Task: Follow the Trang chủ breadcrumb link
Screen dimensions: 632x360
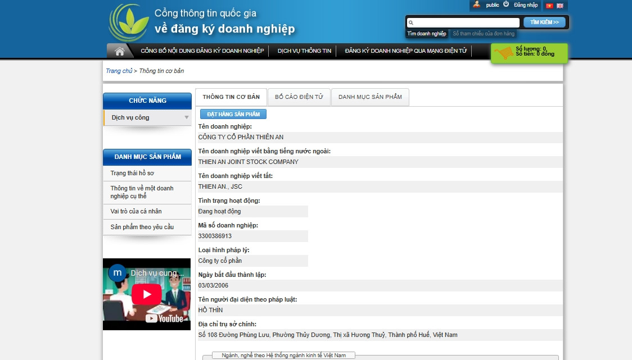Action: (x=119, y=71)
